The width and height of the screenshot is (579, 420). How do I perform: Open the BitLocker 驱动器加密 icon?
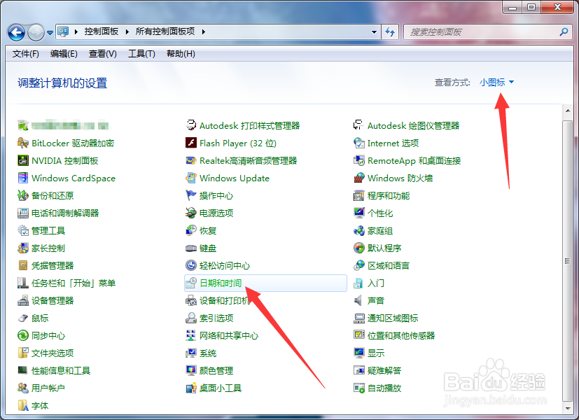[23, 143]
